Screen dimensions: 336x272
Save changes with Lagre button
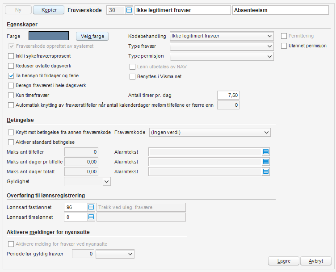pos(284,261)
